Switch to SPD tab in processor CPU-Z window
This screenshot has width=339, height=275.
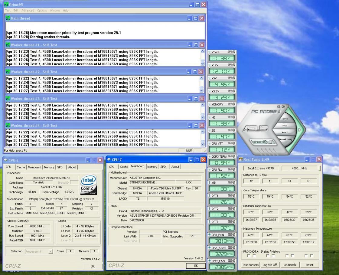[60, 167]
